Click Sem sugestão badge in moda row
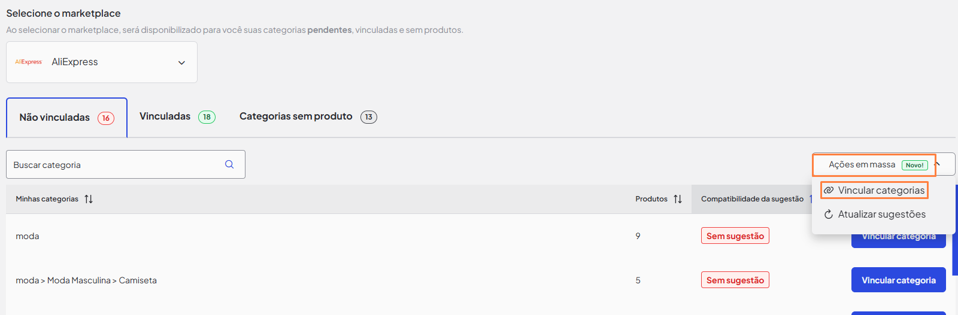The image size is (958, 315). click(x=735, y=236)
